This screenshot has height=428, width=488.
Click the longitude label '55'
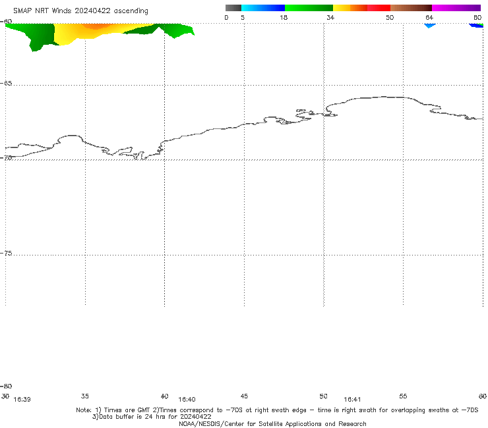[x=404, y=396]
